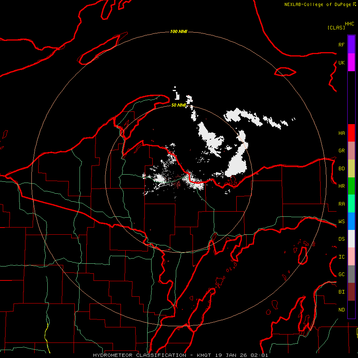The width and height of the screenshot is (358, 358).
Task: Click the HA red legend swatch
Action: click(x=351, y=133)
